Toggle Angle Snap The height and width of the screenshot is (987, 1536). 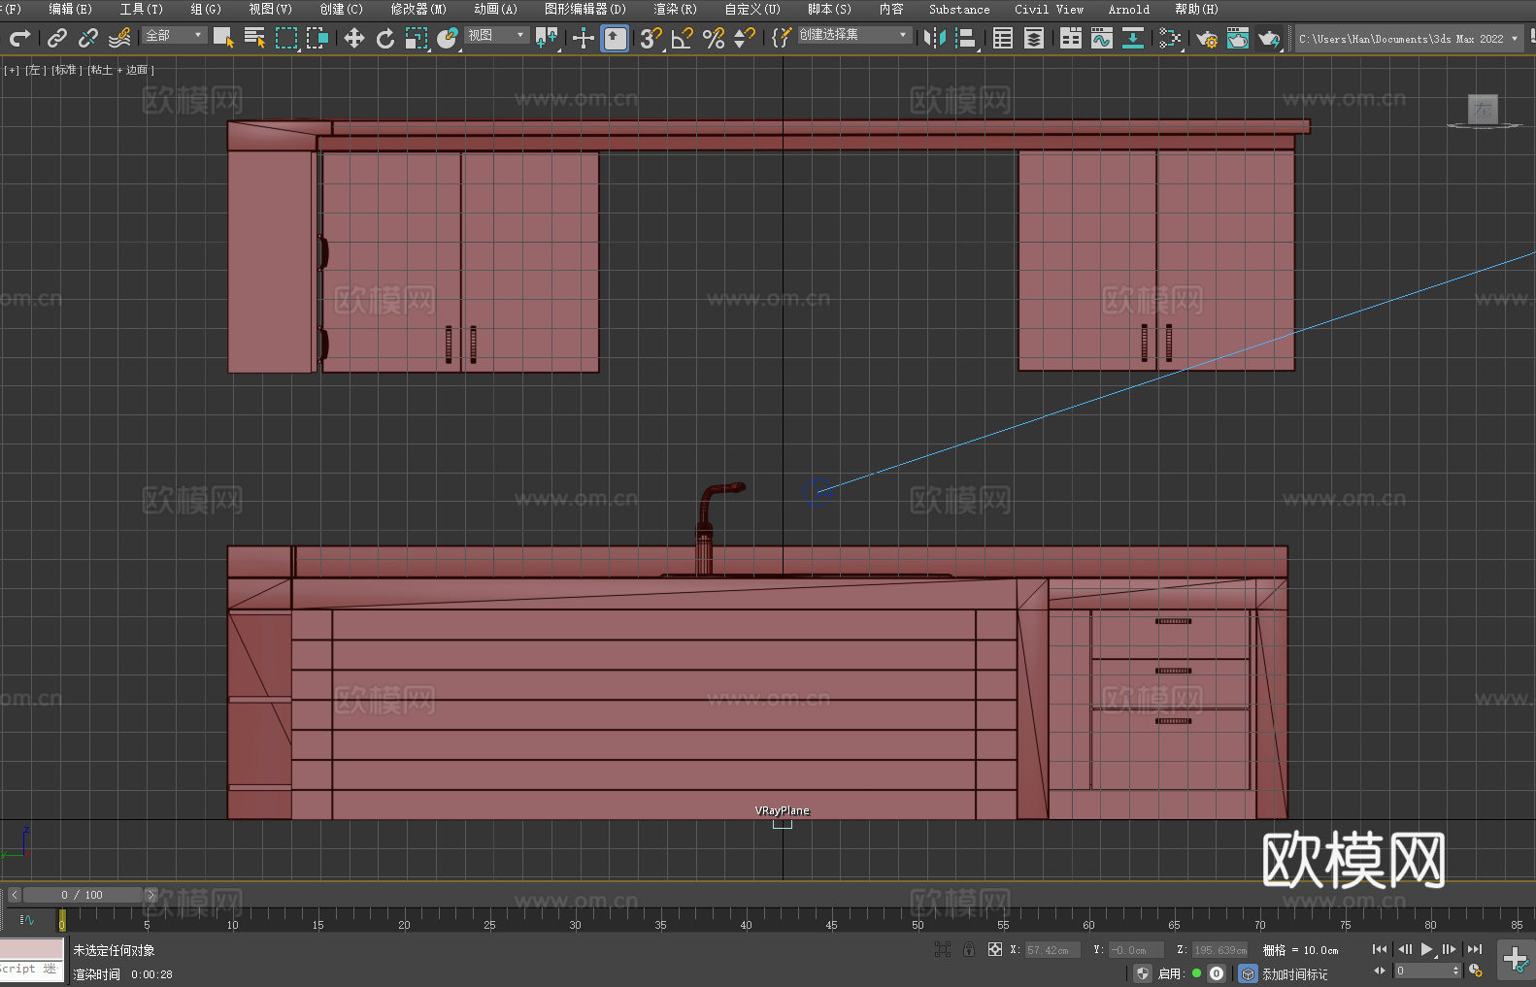click(x=683, y=38)
